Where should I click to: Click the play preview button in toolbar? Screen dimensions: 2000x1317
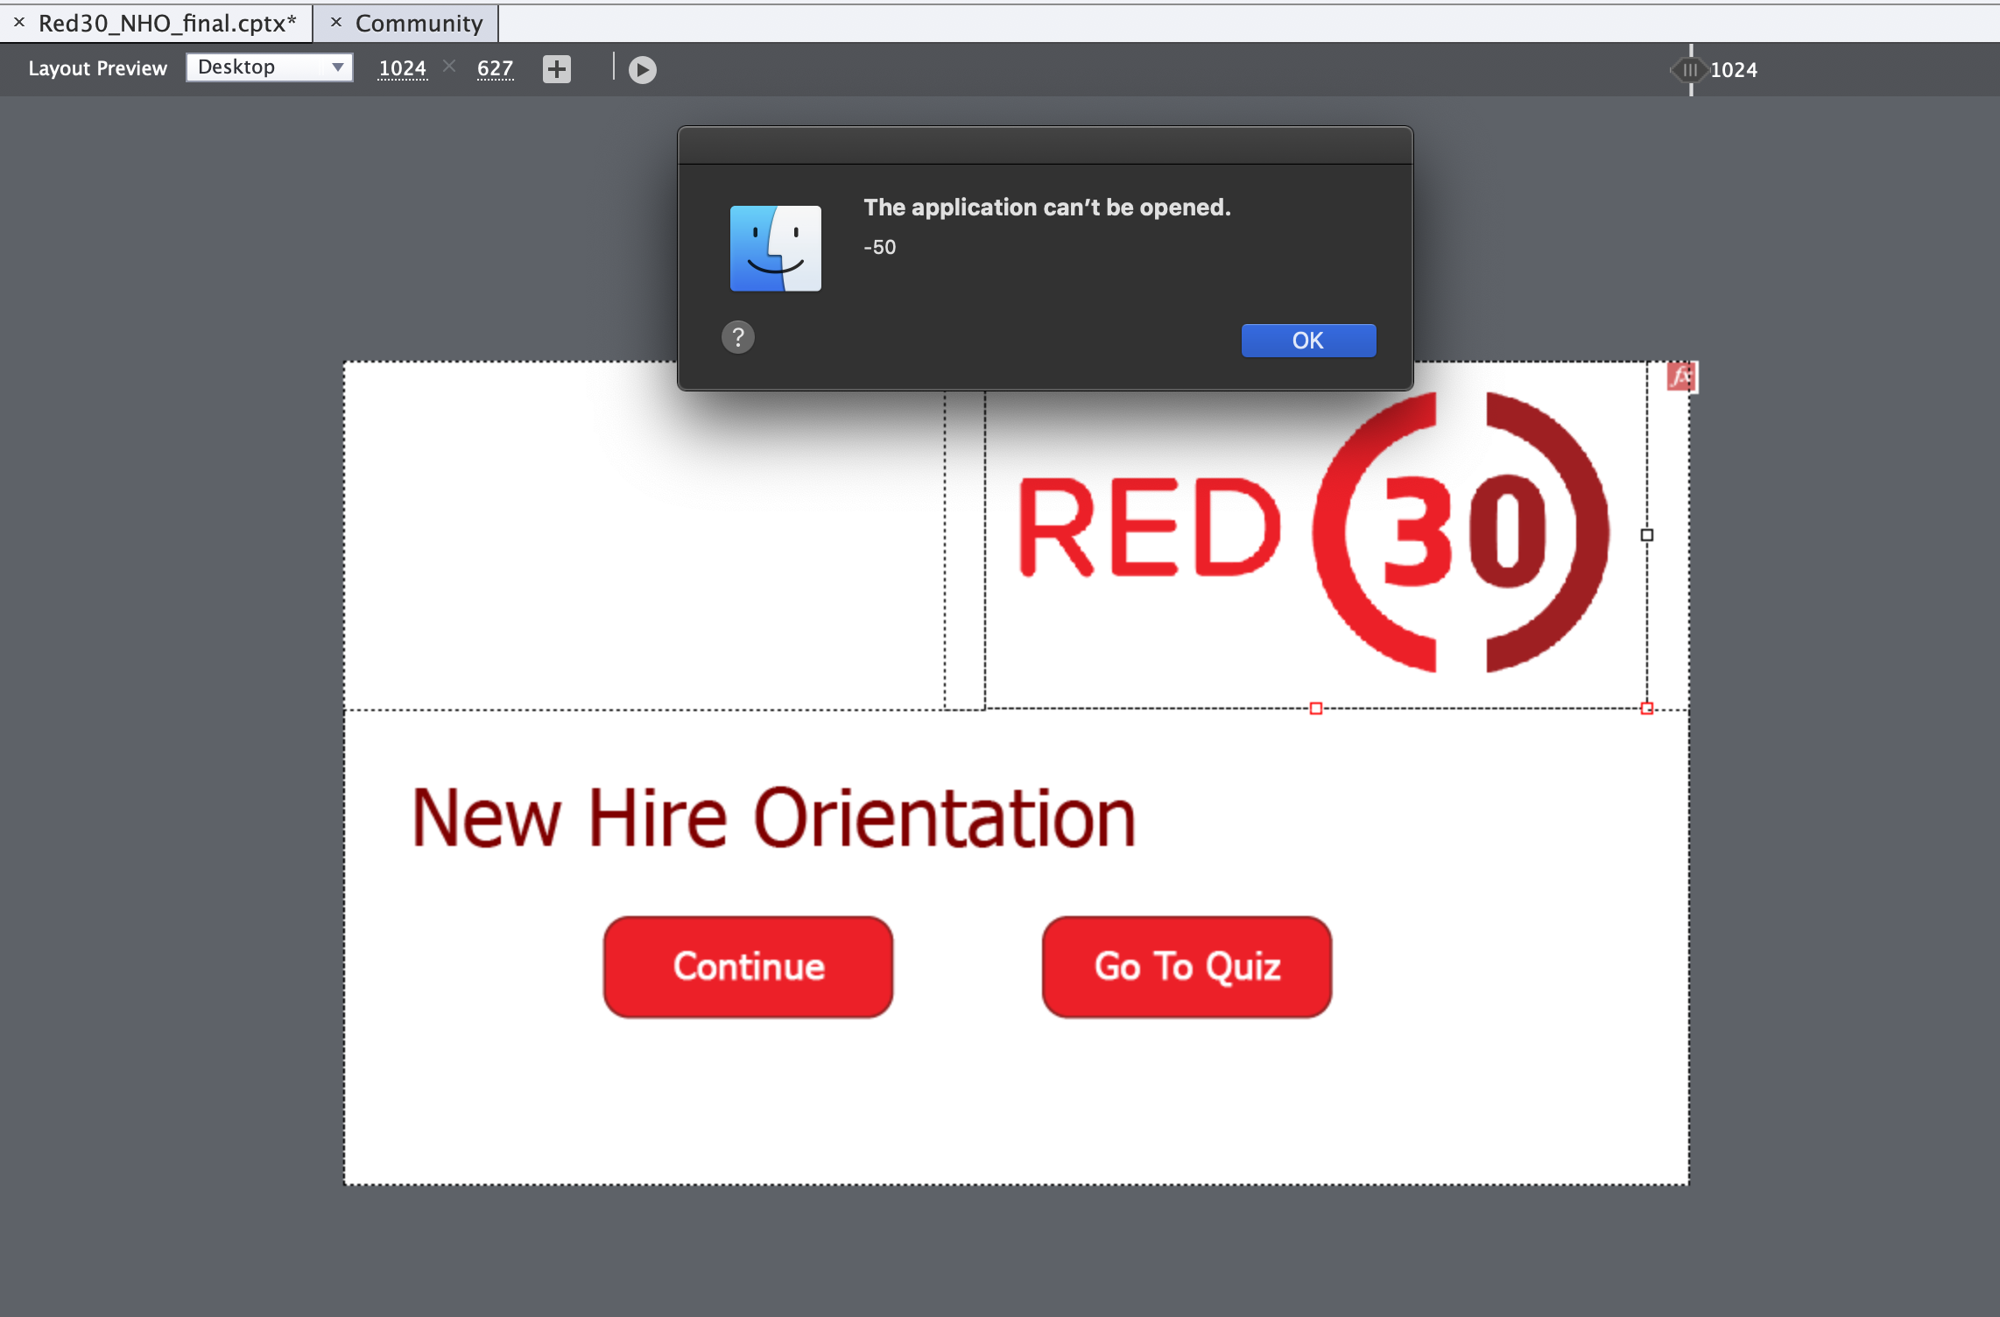(x=642, y=69)
